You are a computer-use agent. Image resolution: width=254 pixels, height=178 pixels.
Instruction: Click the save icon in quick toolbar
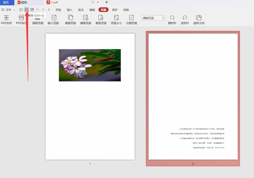click(26, 10)
